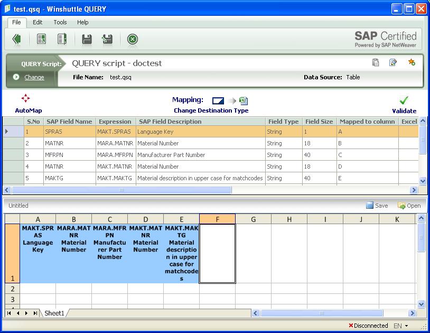Click the column layout toolbar icon

pyautogui.click(x=62, y=39)
